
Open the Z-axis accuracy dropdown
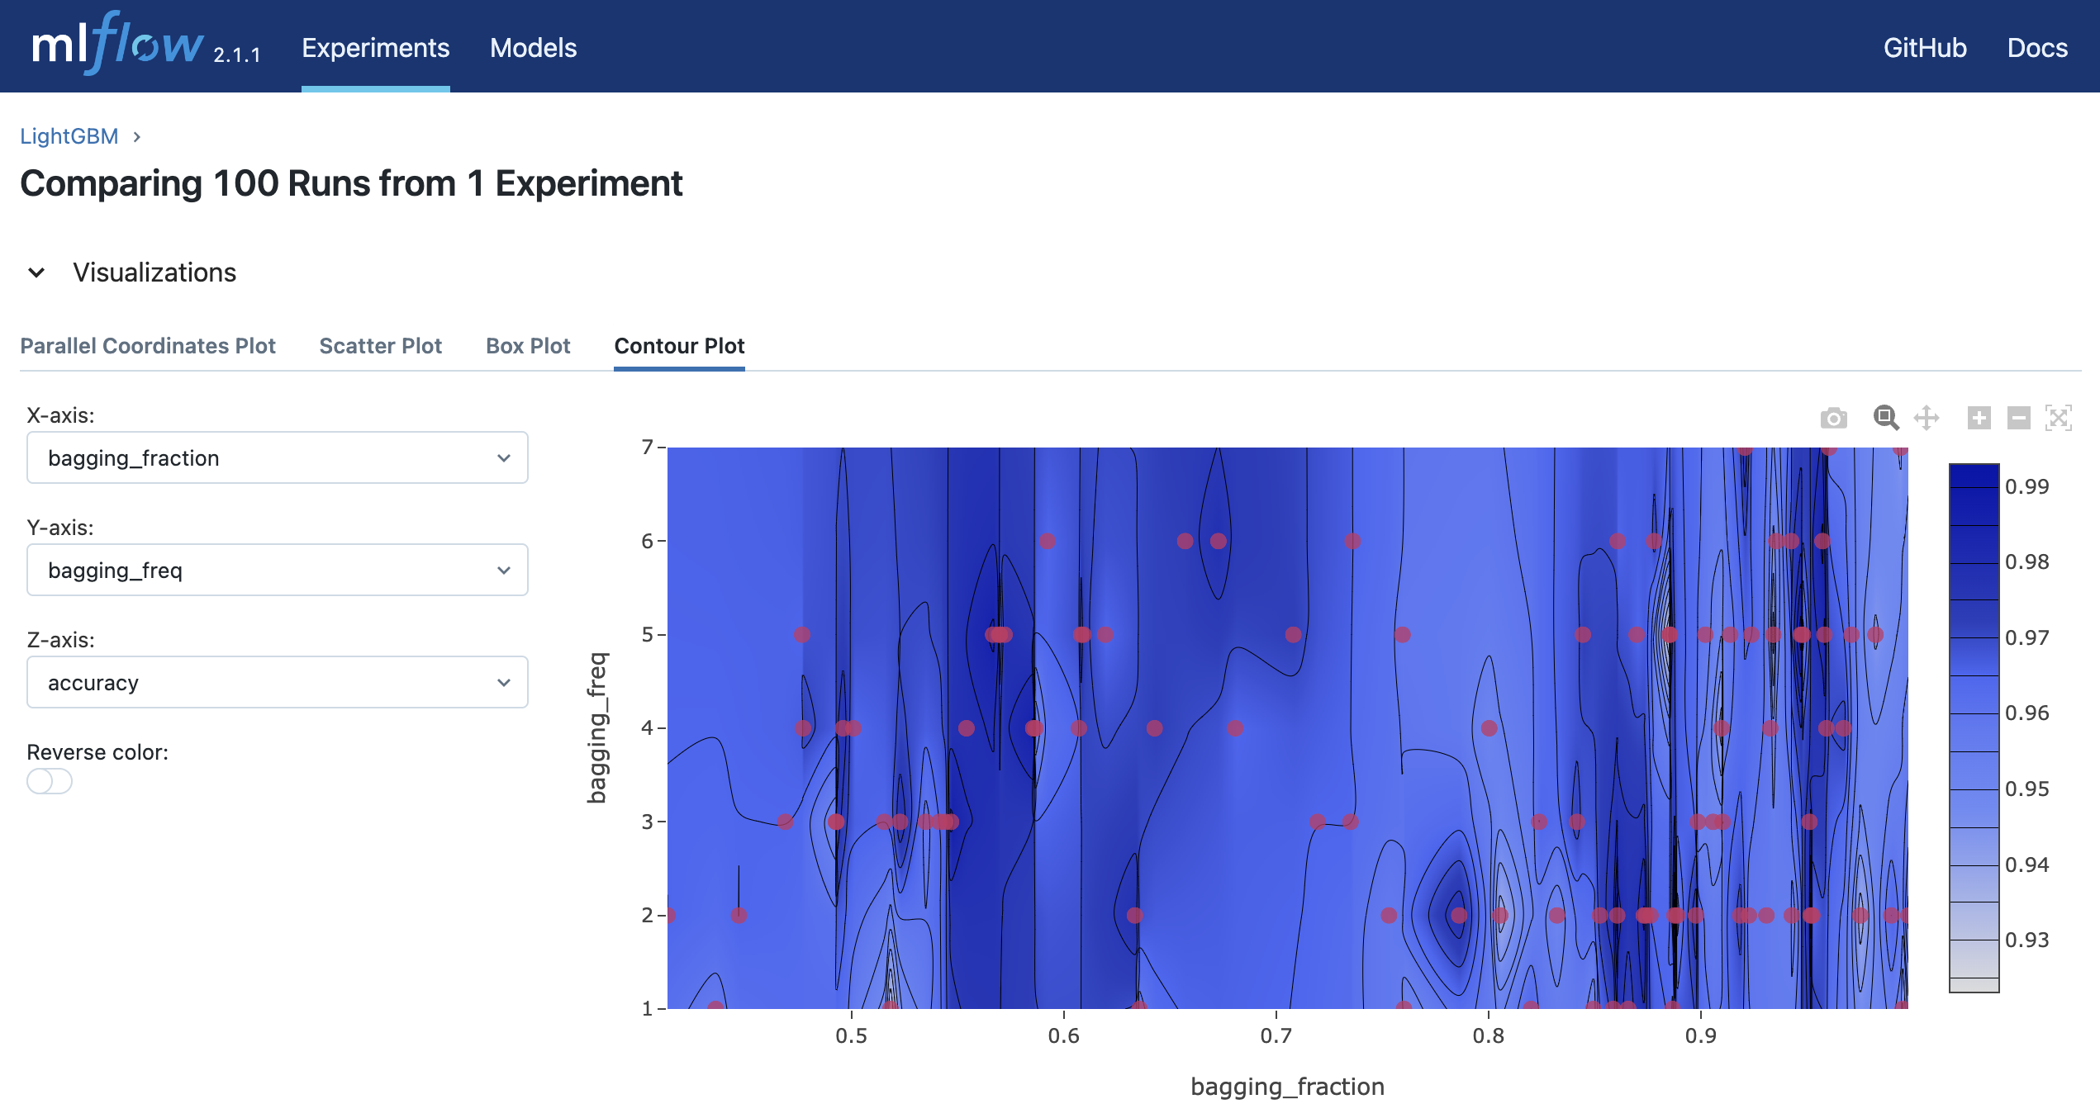point(278,682)
